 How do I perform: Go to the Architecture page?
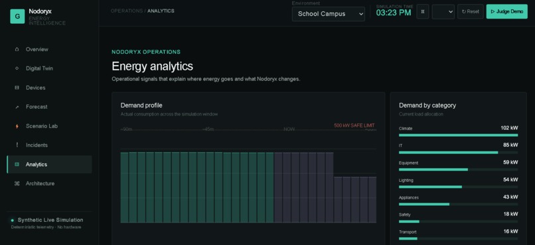(50, 183)
